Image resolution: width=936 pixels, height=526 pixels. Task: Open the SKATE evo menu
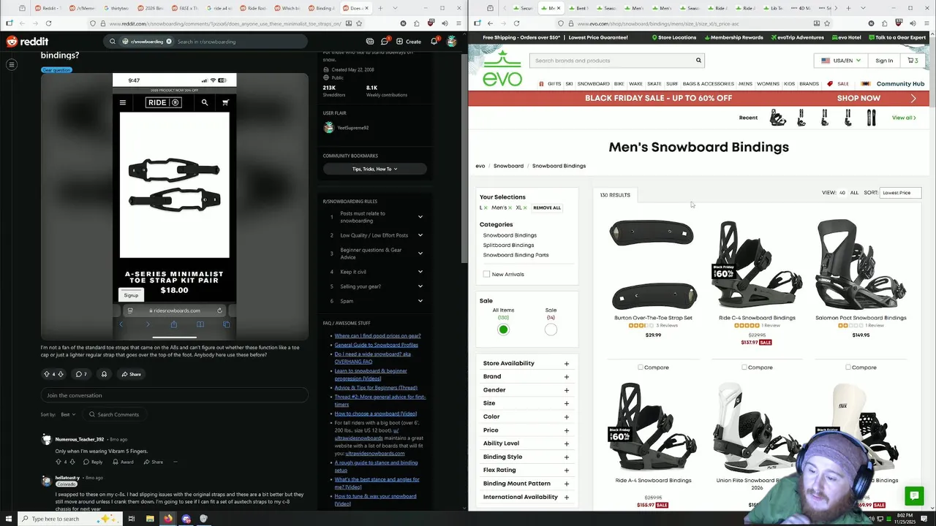(x=654, y=84)
